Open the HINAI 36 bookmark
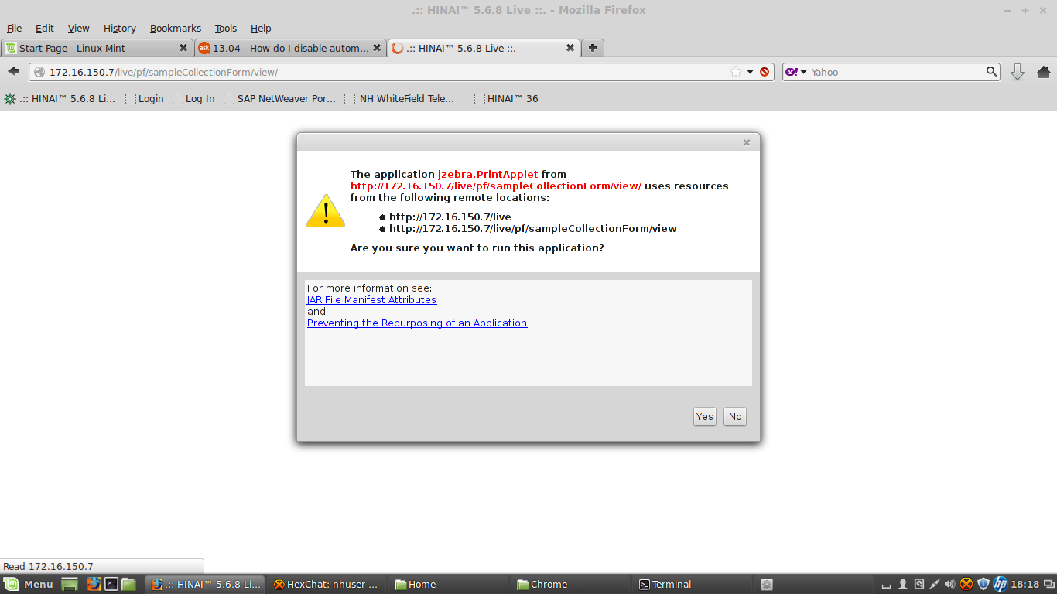1057x594 pixels. (506, 98)
